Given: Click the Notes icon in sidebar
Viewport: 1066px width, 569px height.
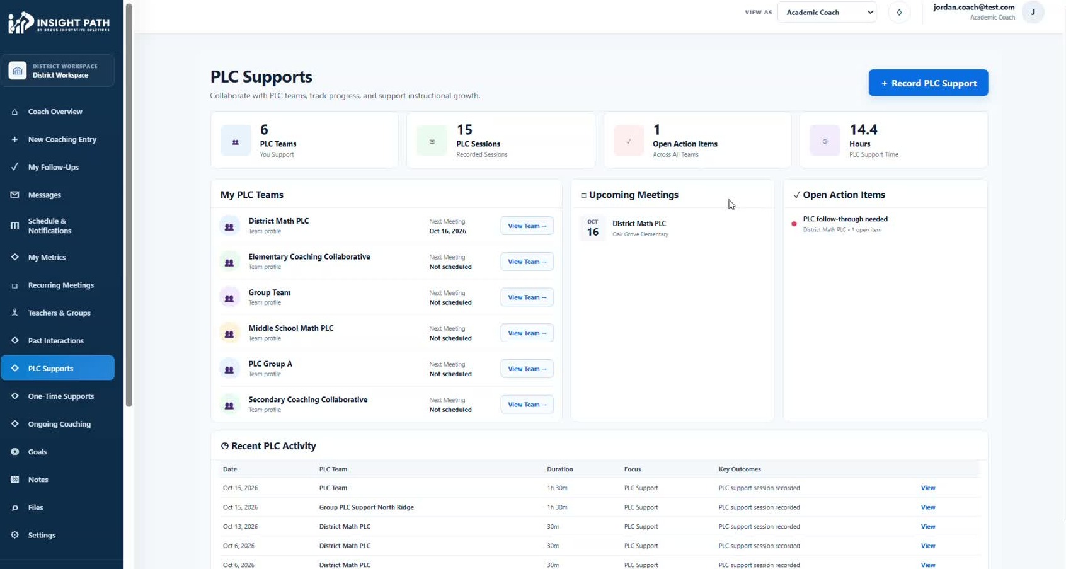Looking at the screenshot, I should (14, 480).
